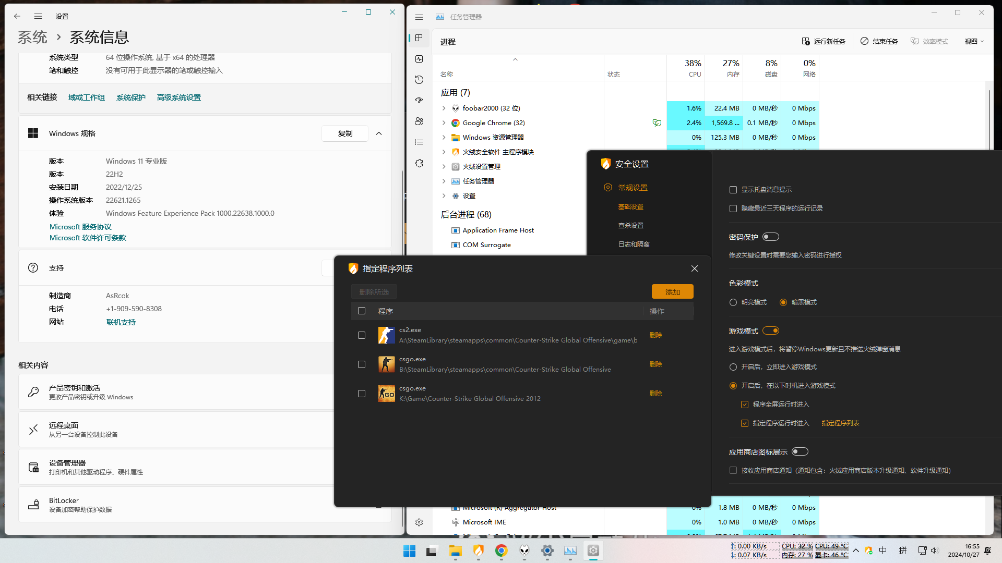Turn off the game mode switch

[x=771, y=331]
